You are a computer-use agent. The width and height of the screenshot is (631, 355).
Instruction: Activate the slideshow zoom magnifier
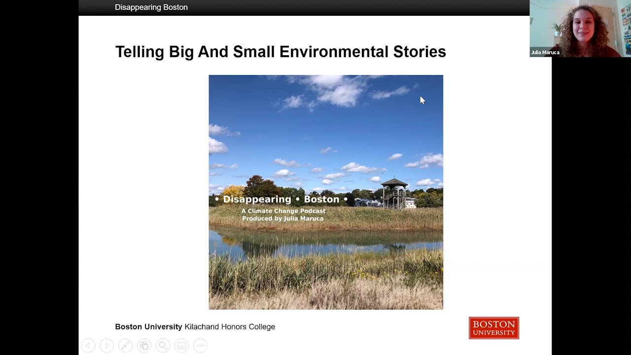[x=163, y=346]
